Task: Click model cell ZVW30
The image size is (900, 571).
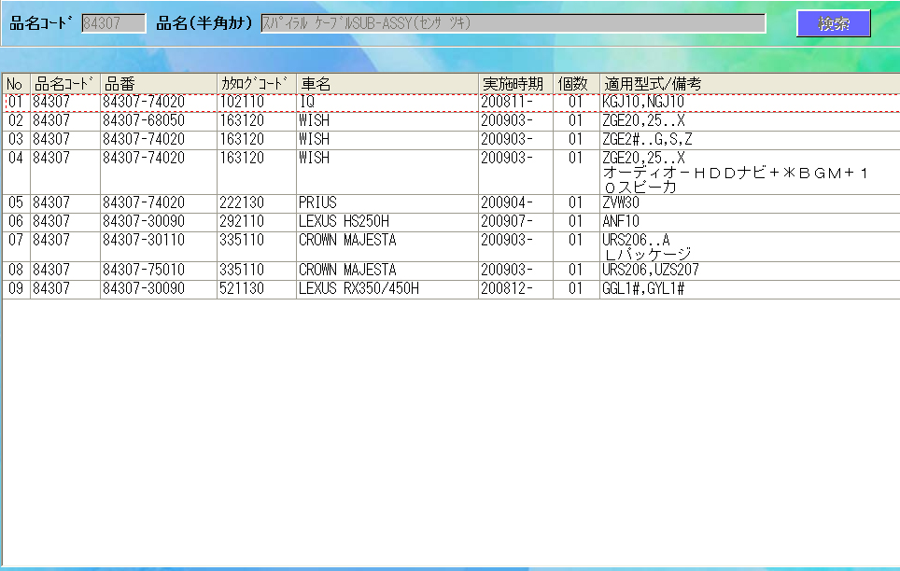Action: tap(750, 203)
